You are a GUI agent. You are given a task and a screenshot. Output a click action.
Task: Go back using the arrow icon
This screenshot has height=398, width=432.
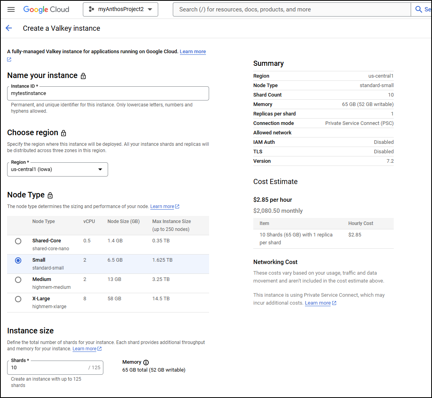[x=9, y=28]
